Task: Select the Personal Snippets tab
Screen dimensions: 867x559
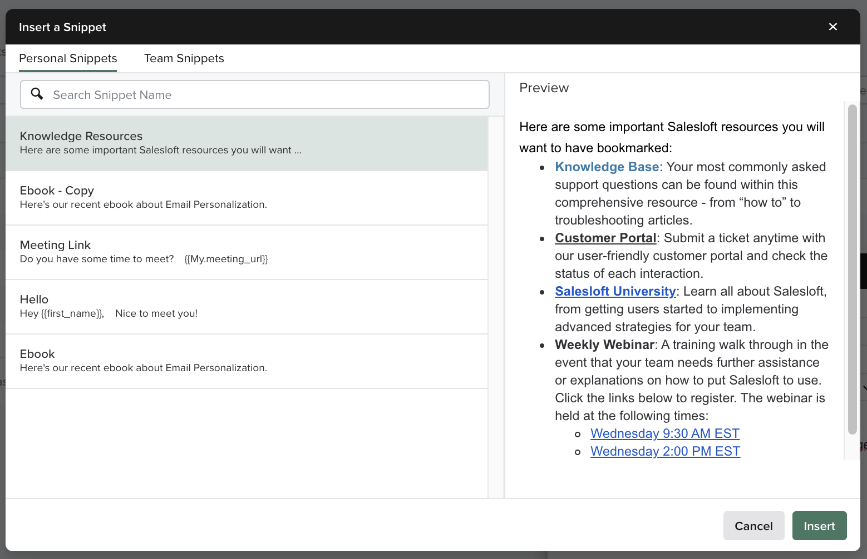Action: [x=68, y=58]
